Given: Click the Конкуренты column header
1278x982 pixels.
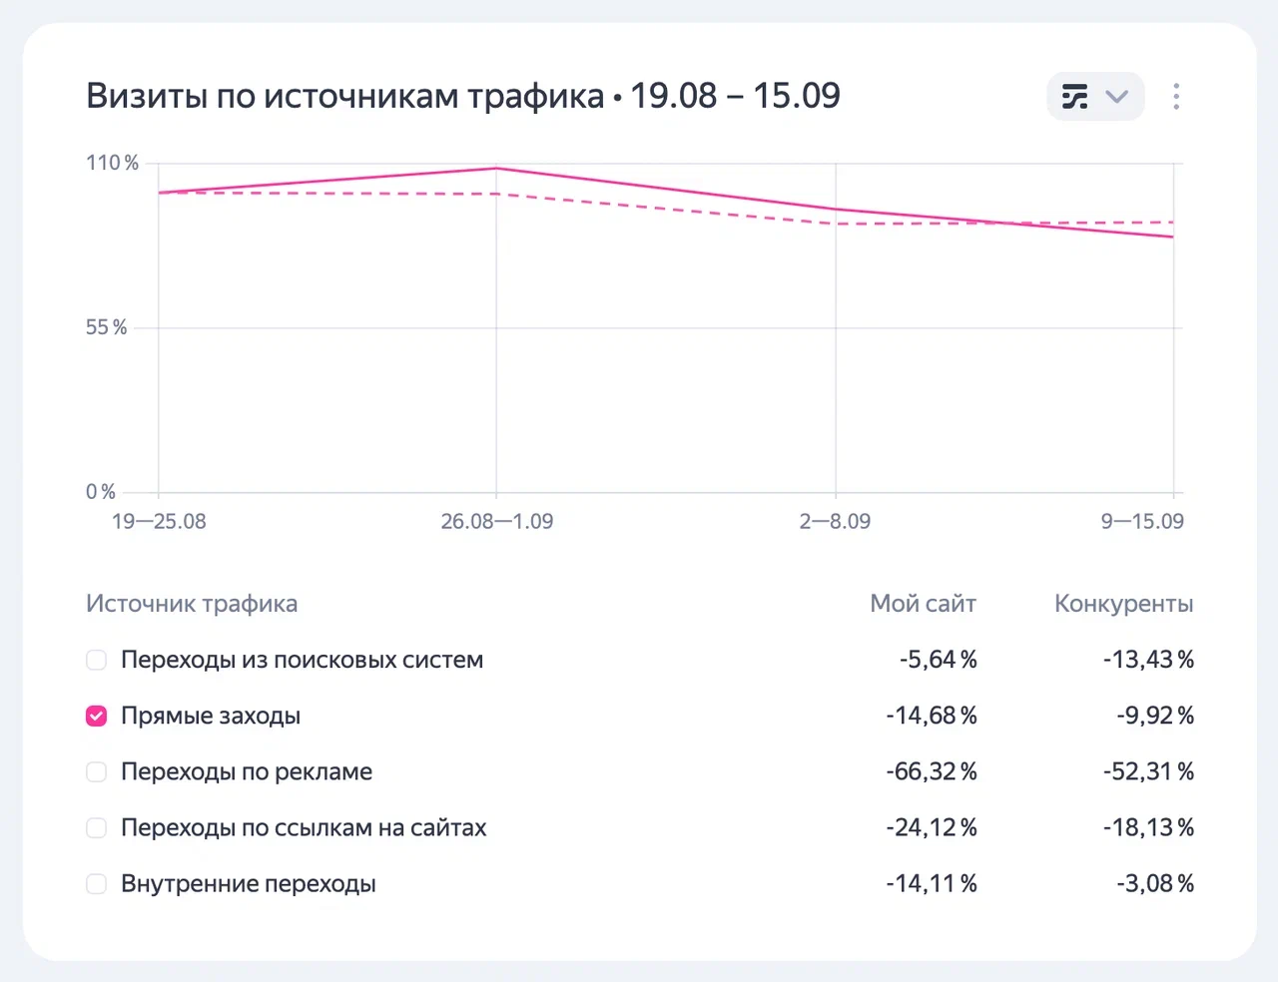Looking at the screenshot, I should (1123, 604).
